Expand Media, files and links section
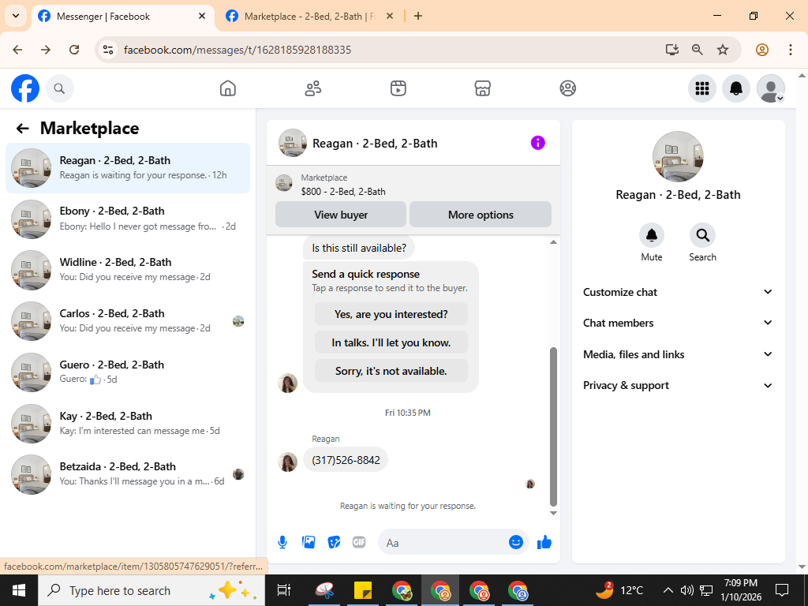The width and height of the screenshot is (808, 606). point(678,354)
